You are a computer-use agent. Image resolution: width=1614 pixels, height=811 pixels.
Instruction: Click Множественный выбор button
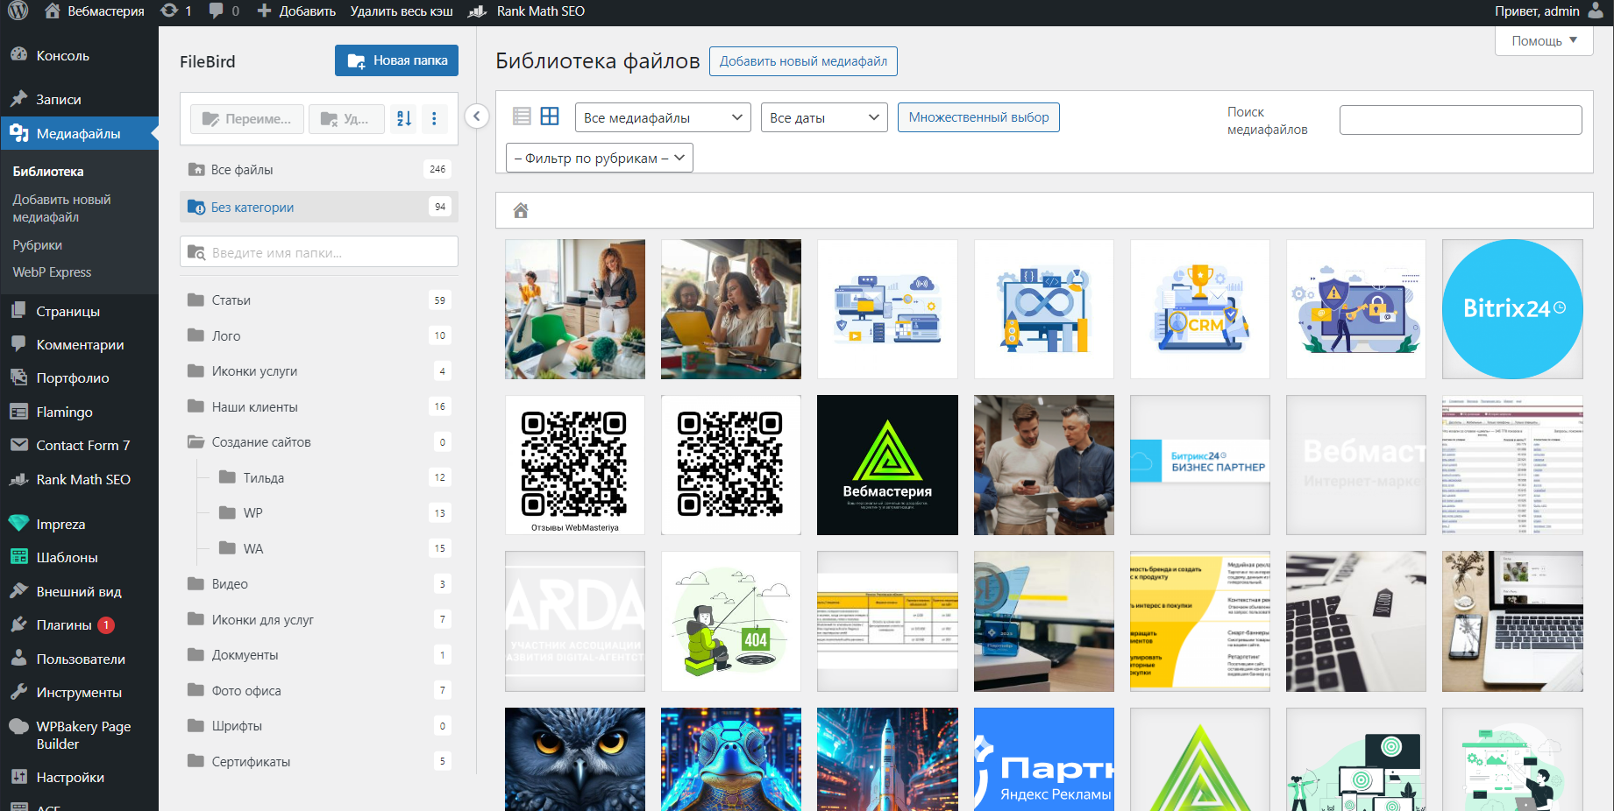click(978, 117)
